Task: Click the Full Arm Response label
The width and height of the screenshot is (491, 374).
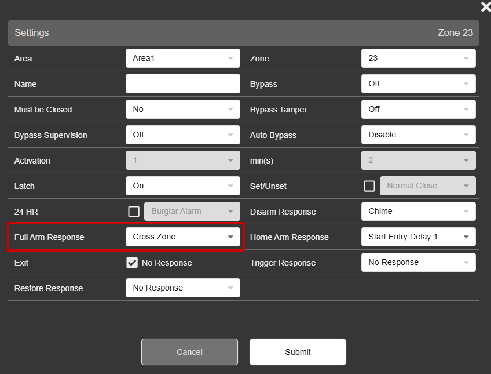Action: tap(49, 237)
